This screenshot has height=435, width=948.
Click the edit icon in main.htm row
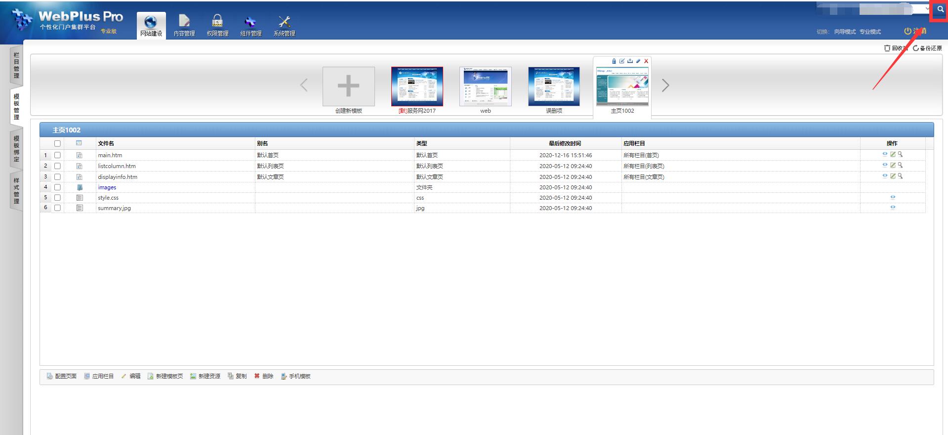(x=893, y=155)
